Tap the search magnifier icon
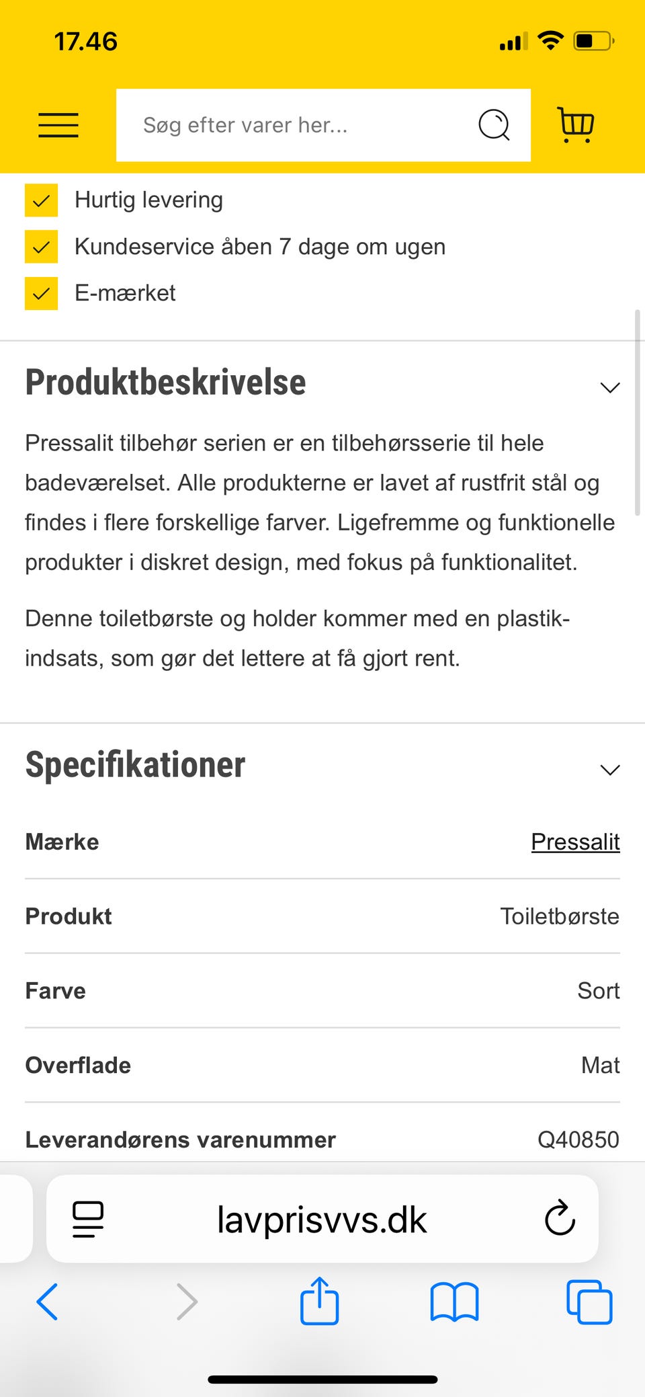645x1397 pixels. pyautogui.click(x=494, y=125)
